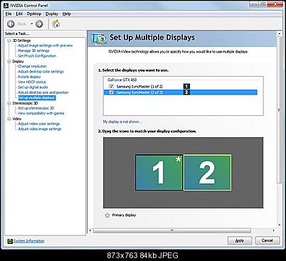Click My display is not shown link
The image size is (286, 261).
pyautogui.click(x=122, y=122)
